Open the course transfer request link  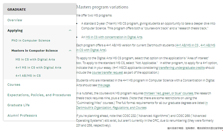pos(107,73)
